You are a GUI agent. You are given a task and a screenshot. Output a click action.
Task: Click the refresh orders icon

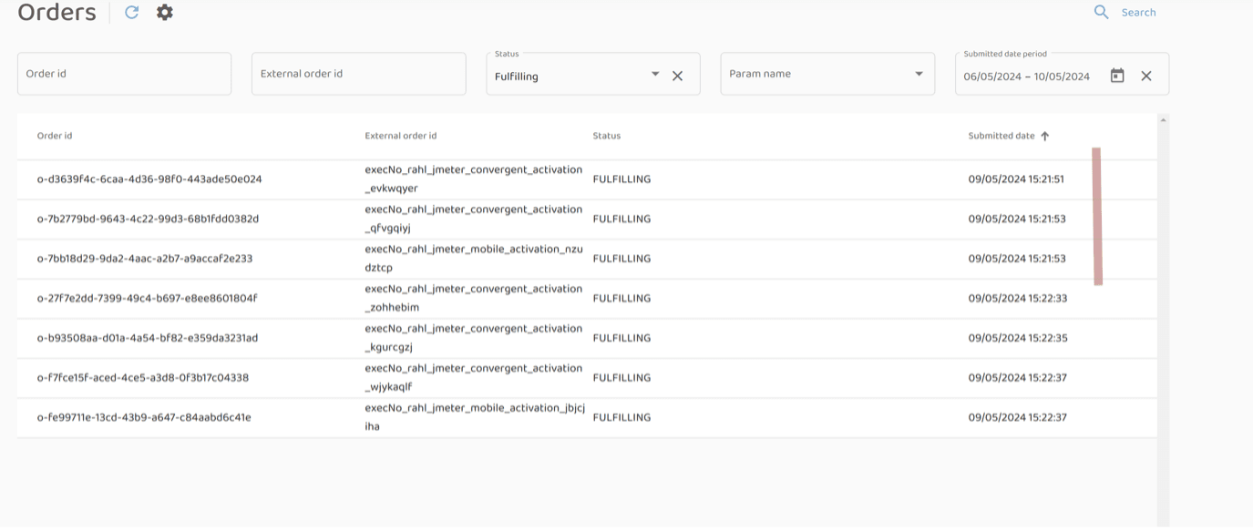click(x=132, y=13)
